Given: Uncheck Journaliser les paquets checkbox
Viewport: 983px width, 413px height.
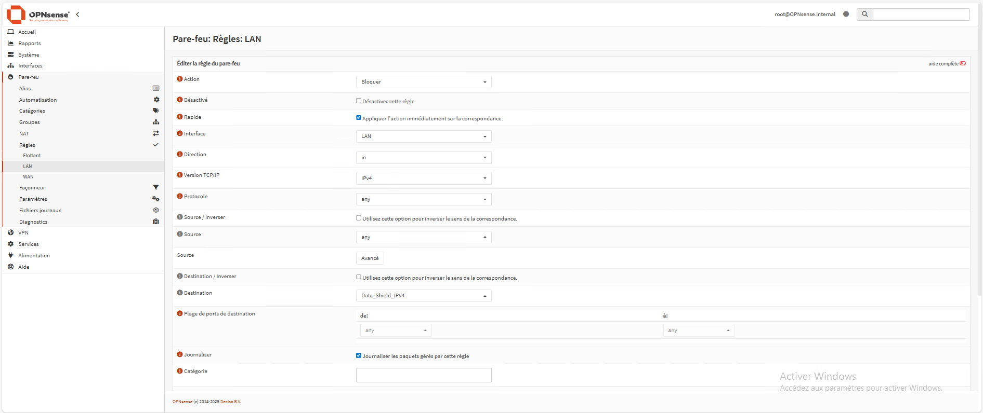Looking at the screenshot, I should [x=359, y=356].
